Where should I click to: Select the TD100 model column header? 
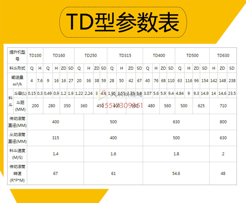pos(35,55)
